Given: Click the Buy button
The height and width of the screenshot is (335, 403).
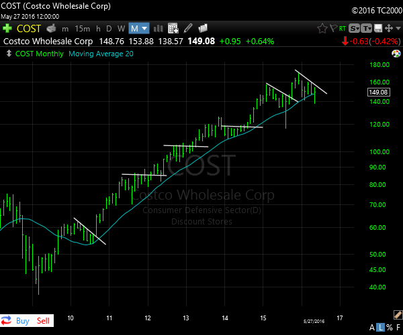Looking at the screenshot, I should (23, 321).
